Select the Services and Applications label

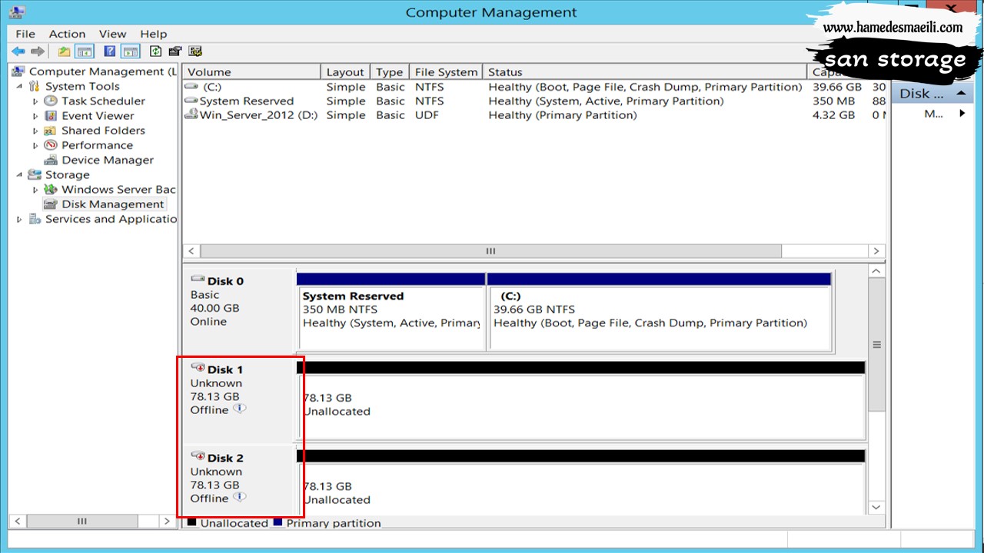tap(111, 219)
